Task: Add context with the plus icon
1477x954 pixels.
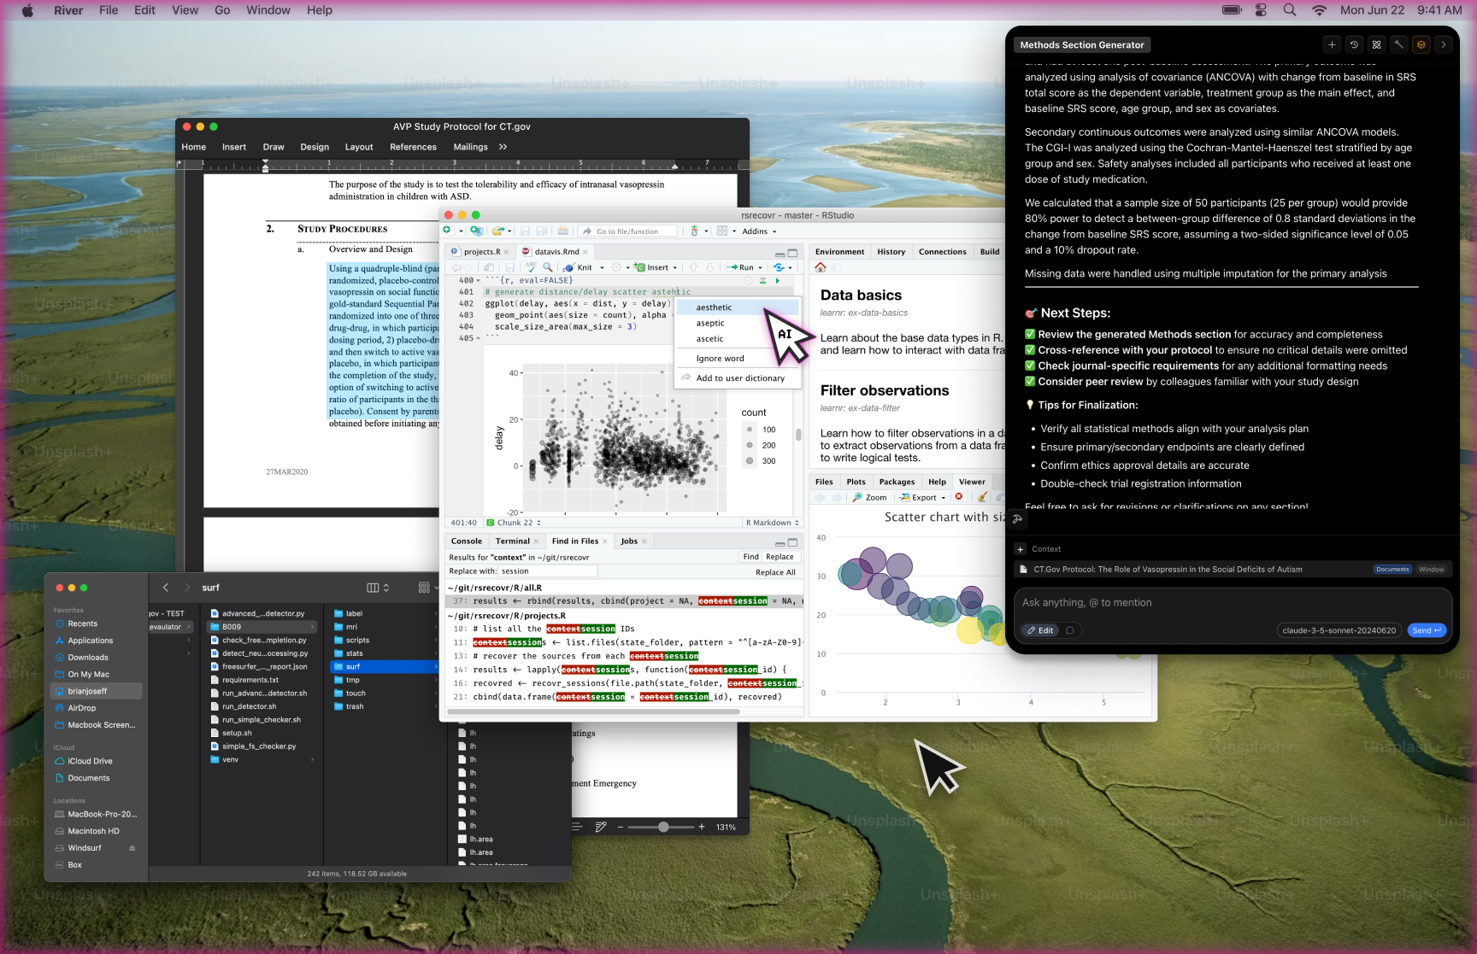Action: click(1021, 549)
